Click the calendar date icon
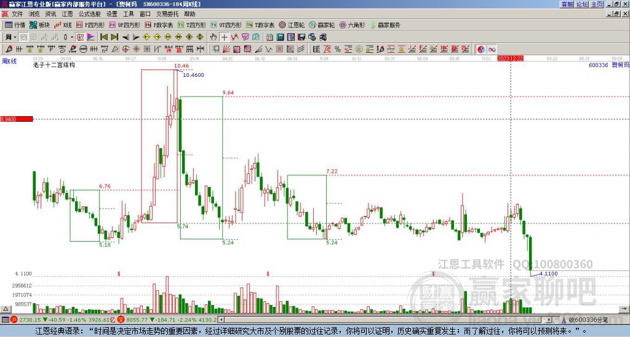The height and width of the screenshot is (337, 630). (269, 38)
